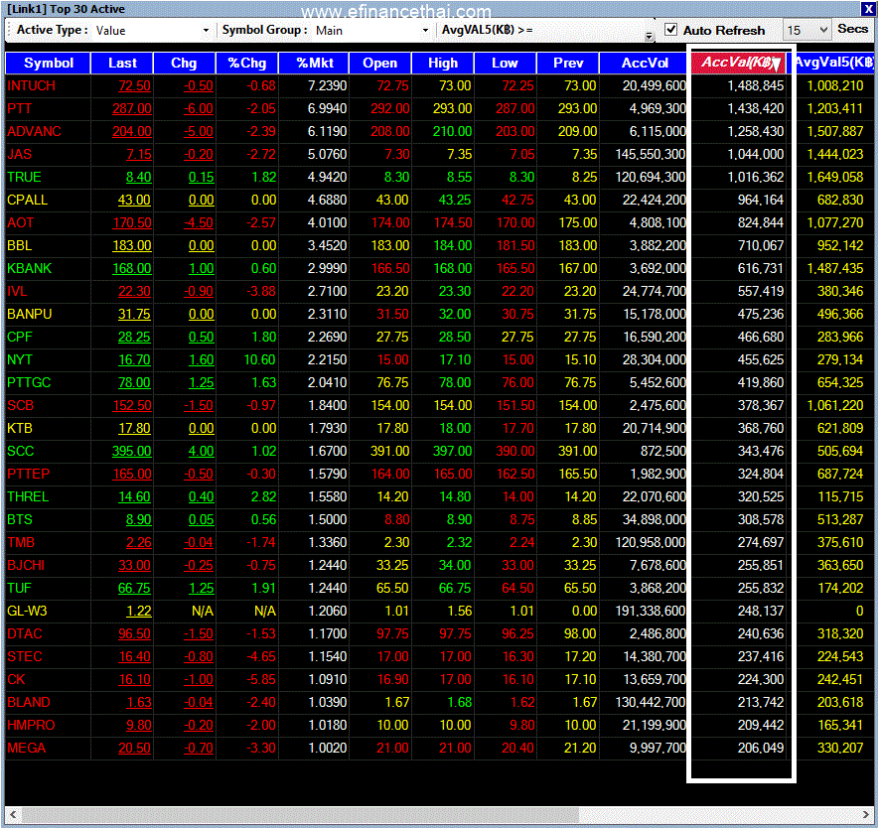This screenshot has height=829, width=879.
Task: Click AccVol 191,338,600 cell for GL-W3
Action: [651, 611]
